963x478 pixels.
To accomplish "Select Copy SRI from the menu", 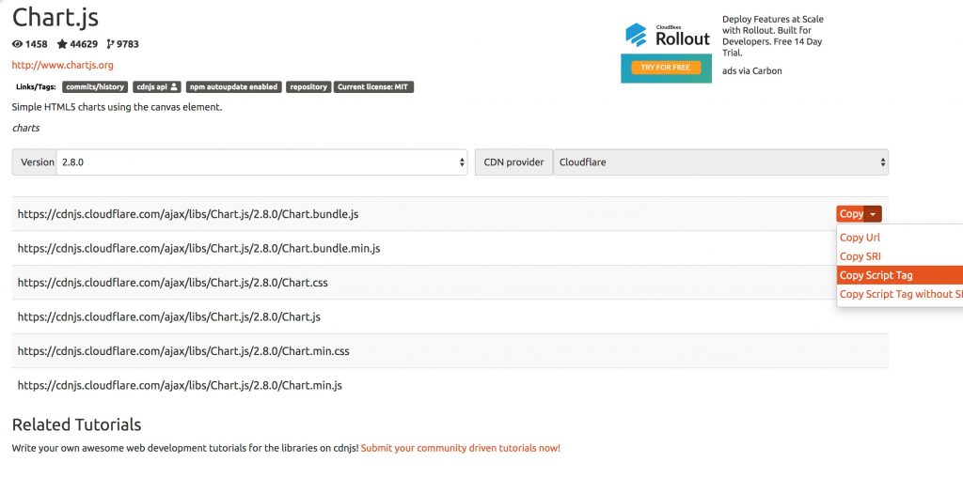I will tap(860, 256).
